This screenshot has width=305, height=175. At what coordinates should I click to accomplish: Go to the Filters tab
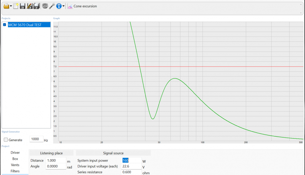[15, 171]
